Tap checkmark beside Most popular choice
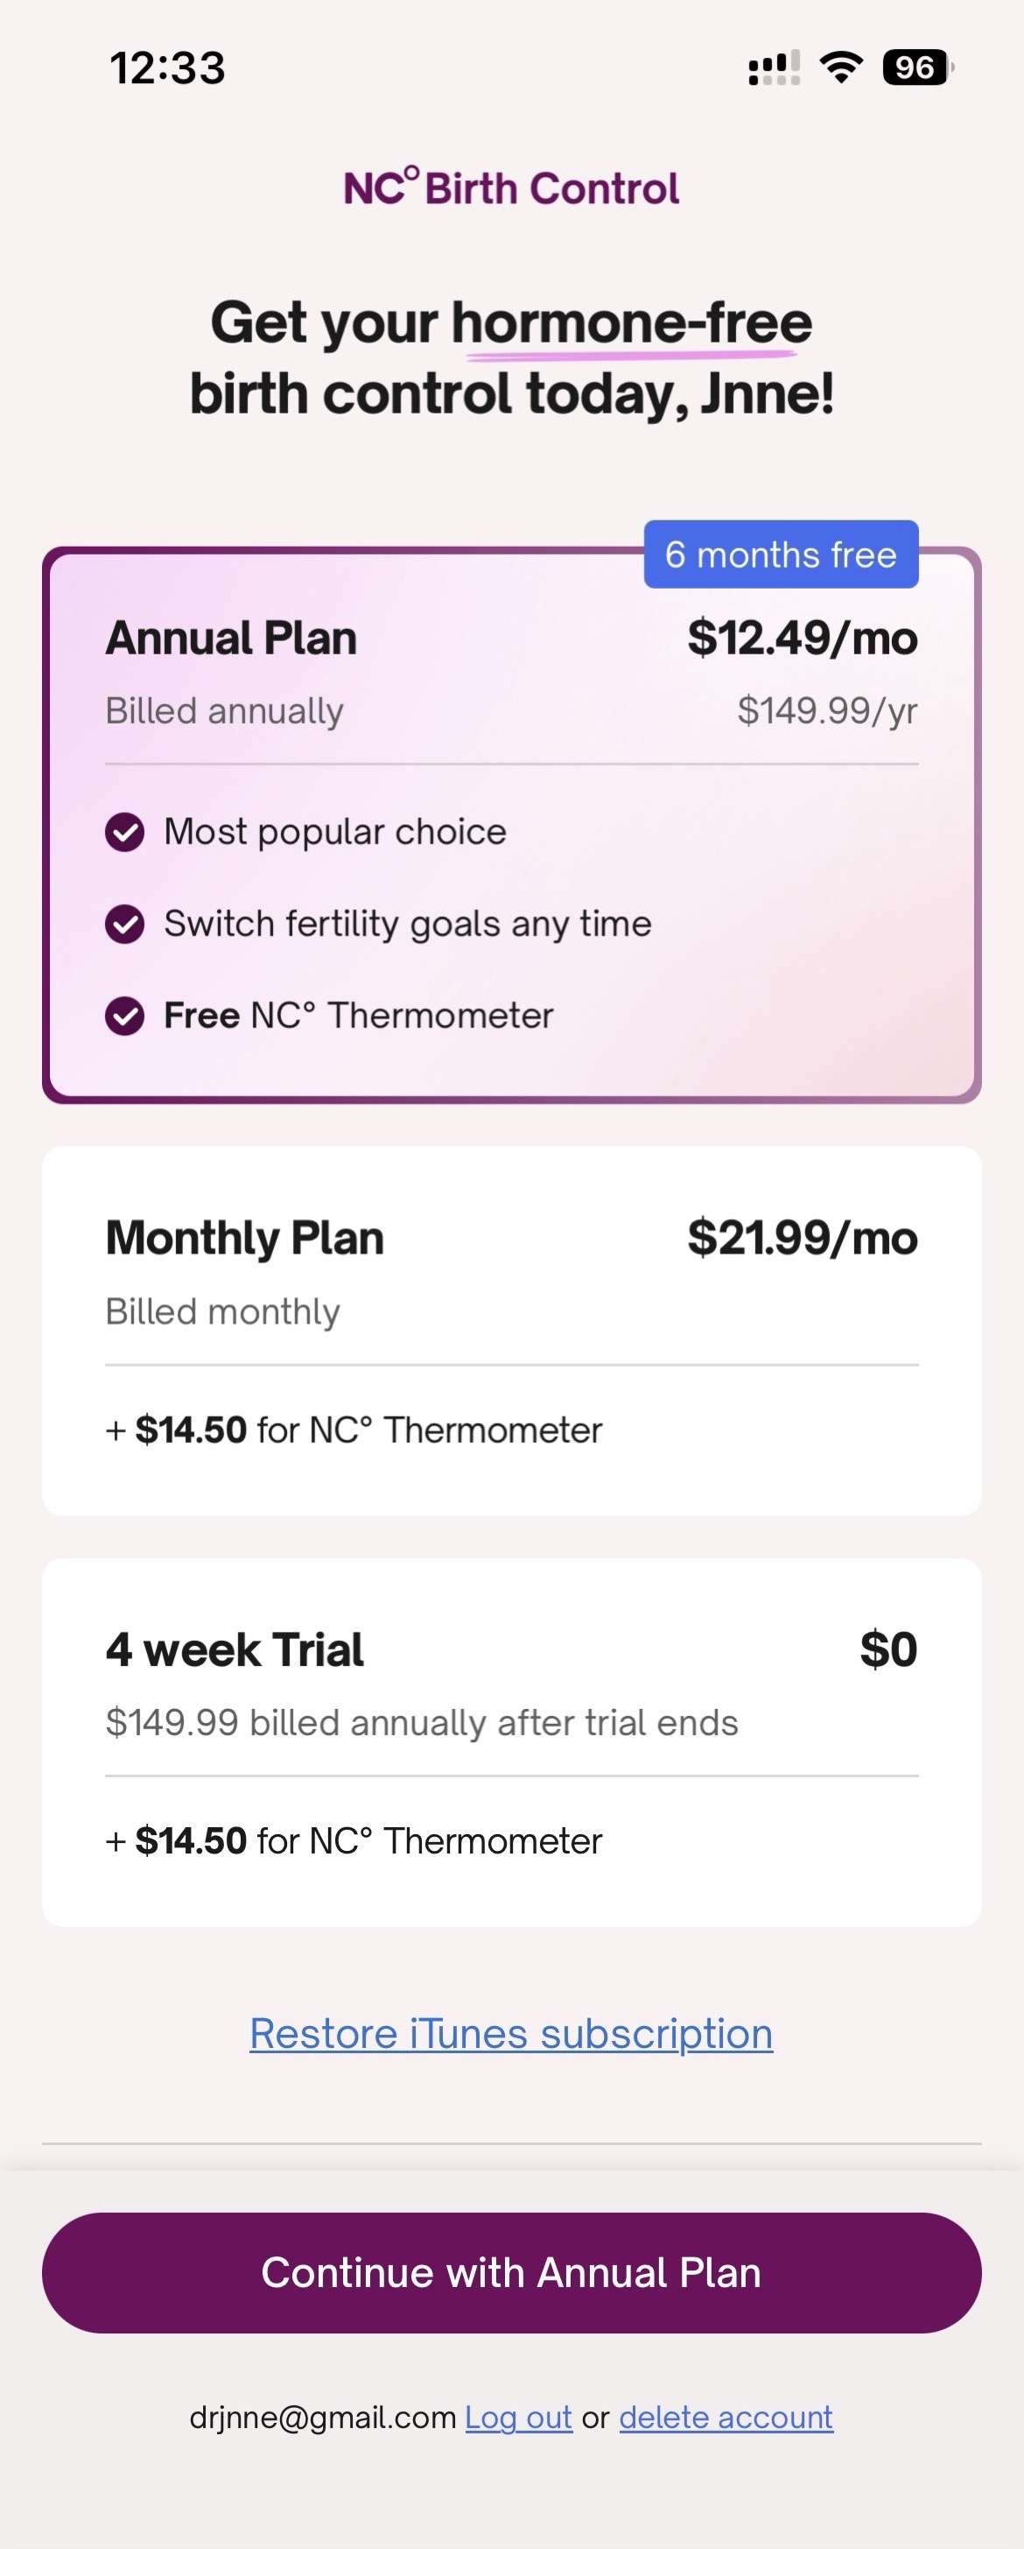Image resolution: width=1024 pixels, height=2549 pixels. (124, 832)
